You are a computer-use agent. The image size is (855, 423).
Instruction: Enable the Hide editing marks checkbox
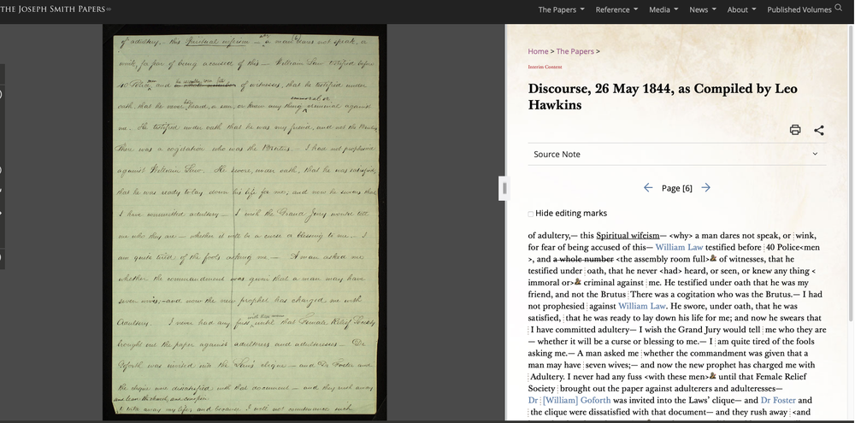point(531,214)
